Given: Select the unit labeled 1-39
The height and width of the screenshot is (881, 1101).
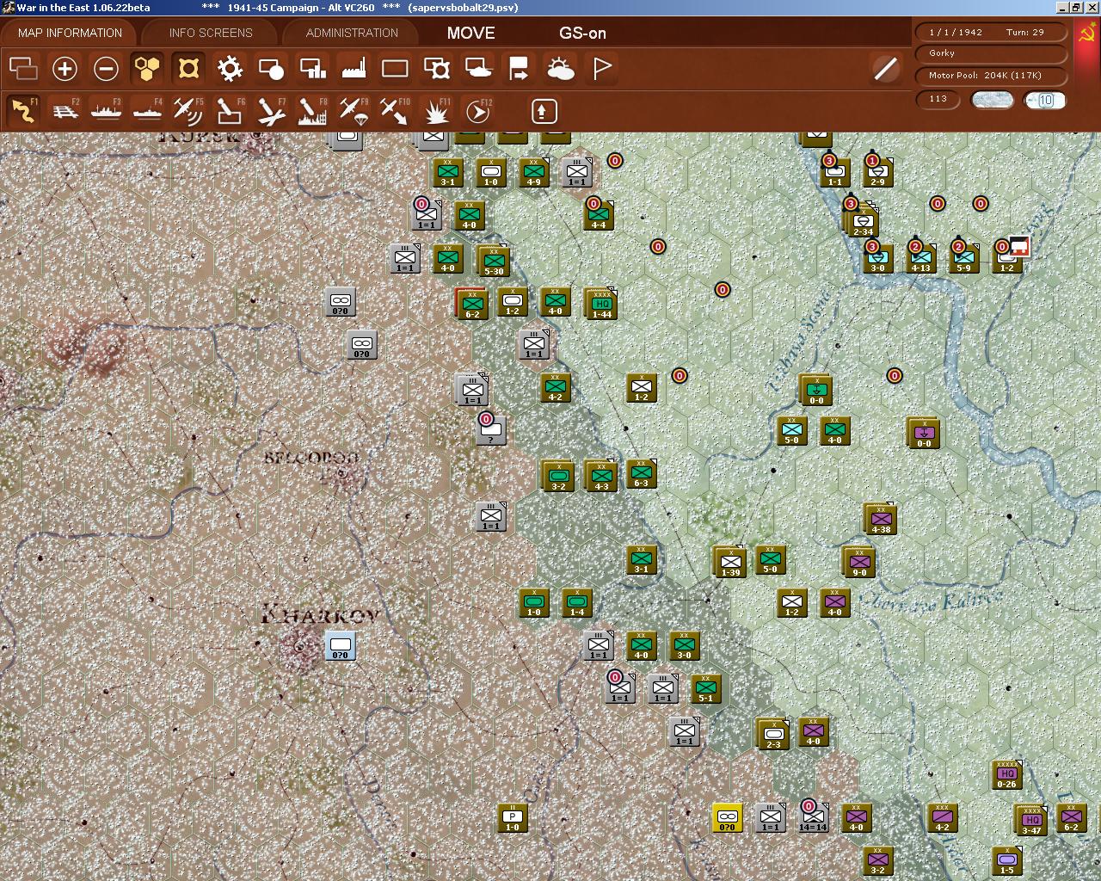Looking at the screenshot, I should click(x=729, y=561).
